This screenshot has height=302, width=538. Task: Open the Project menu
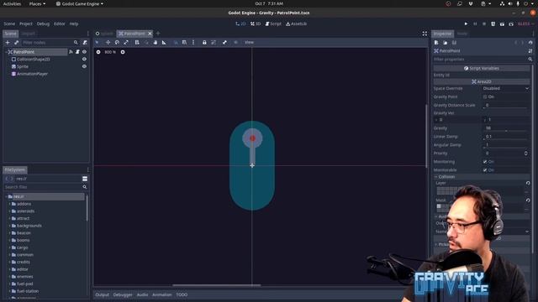[26, 24]
